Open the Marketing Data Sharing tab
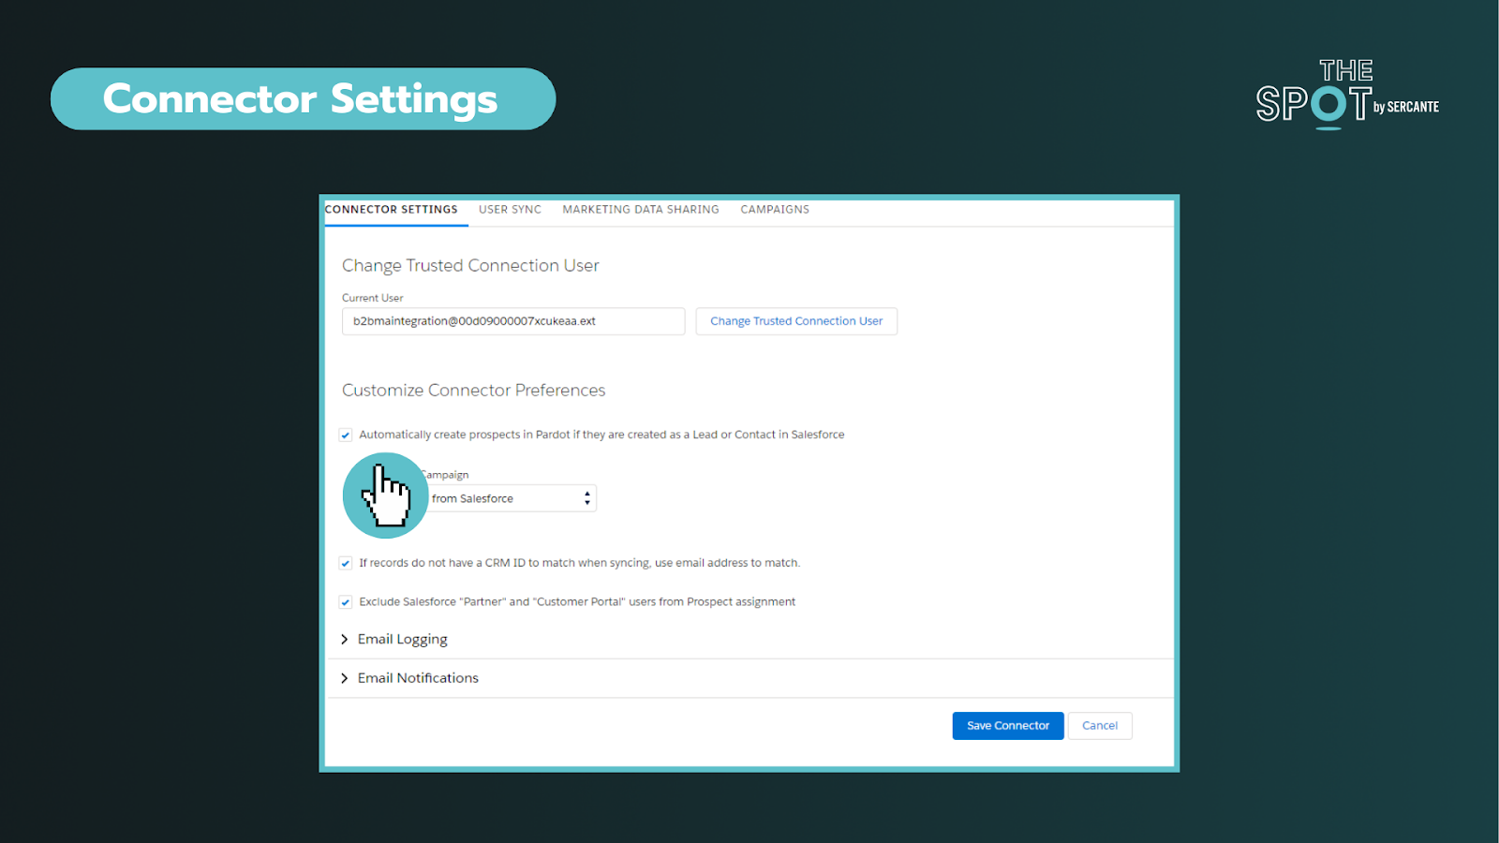 [641, 210]
